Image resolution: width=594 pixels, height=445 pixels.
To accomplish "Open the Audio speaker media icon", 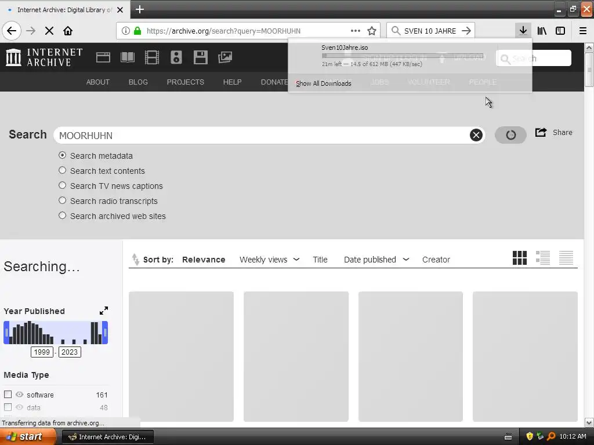I will click(176, 57).
